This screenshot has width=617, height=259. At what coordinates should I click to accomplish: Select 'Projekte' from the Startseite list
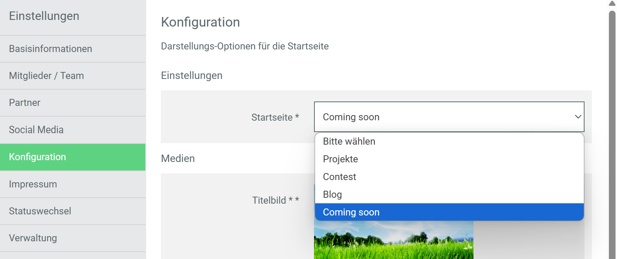pos(340,159)
